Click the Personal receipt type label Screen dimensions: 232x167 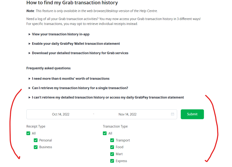click(x=46, y=140)
